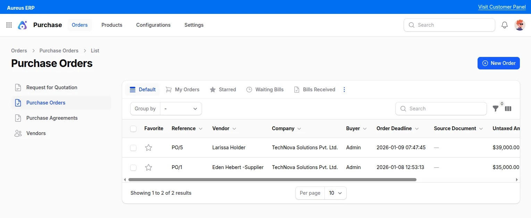
Task: Click the Starred tab star icon
Action: click(213, 90)
